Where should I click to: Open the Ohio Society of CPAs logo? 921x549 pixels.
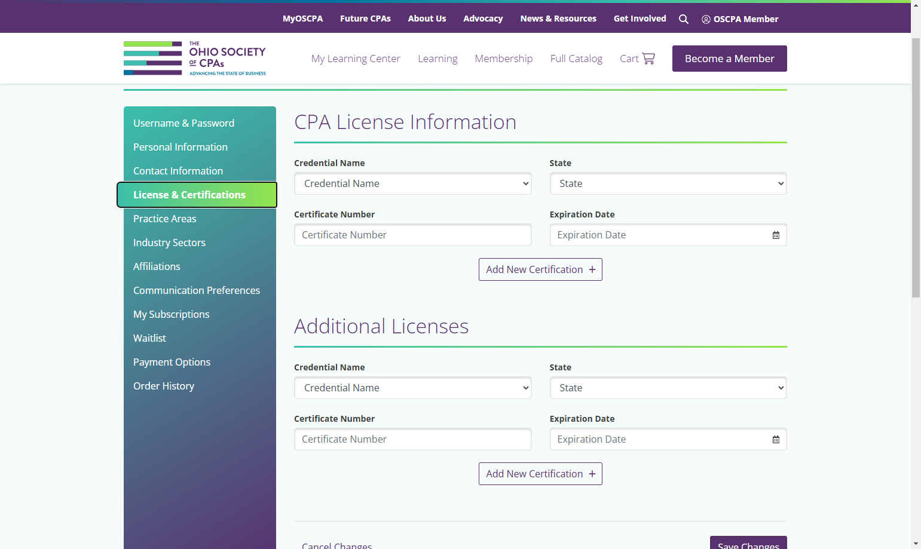pos(195,58)
